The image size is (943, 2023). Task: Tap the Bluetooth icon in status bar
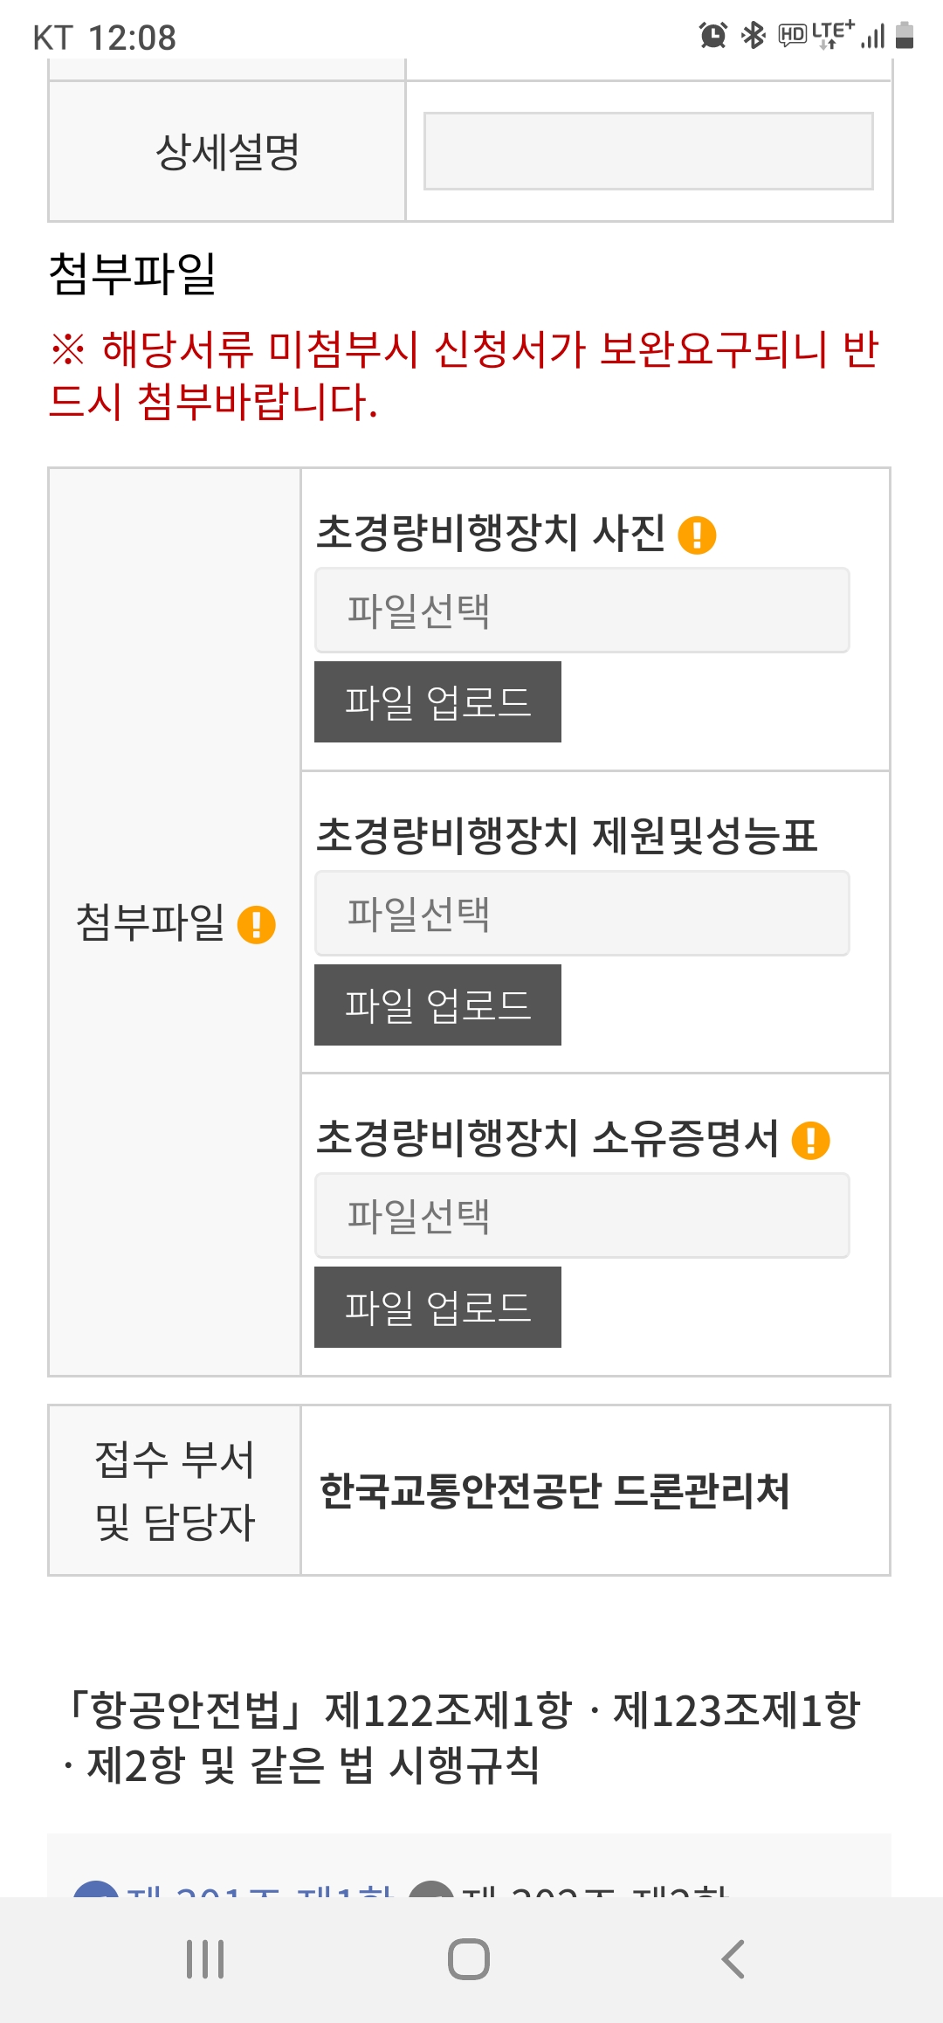(753, 36)
